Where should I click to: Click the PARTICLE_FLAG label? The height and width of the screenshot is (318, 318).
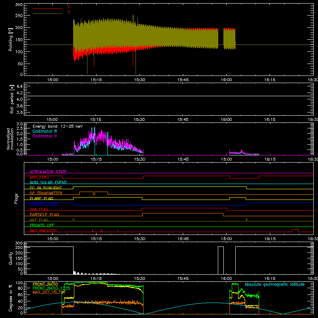pyautogui.click(x=45, y=214)
